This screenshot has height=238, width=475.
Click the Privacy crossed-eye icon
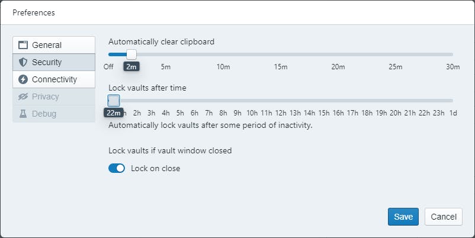coord(24,97)
